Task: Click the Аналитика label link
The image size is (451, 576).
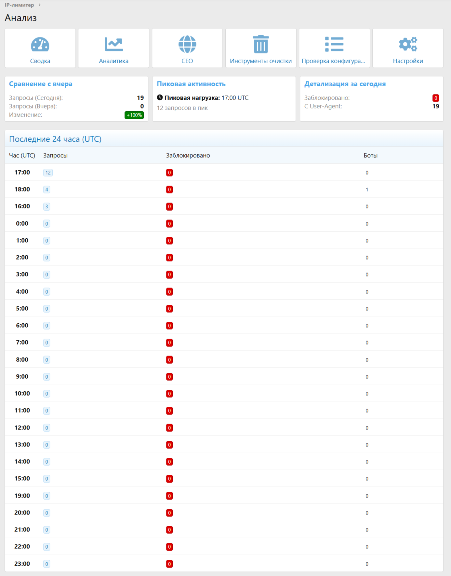Action: (114, 61)
